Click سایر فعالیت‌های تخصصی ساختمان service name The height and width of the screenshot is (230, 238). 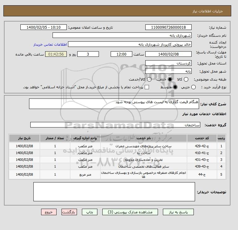click(144, 167)
